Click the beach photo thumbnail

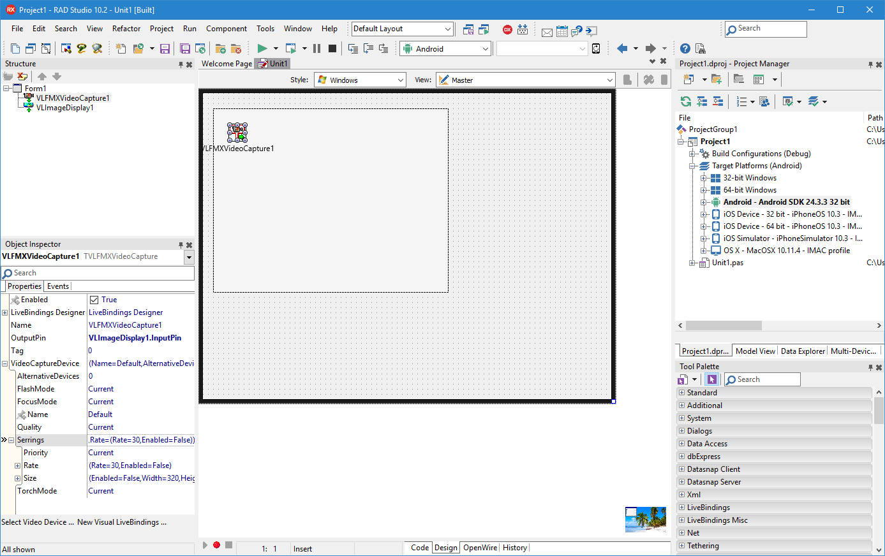pyautogui.click(x=645, y=520)
